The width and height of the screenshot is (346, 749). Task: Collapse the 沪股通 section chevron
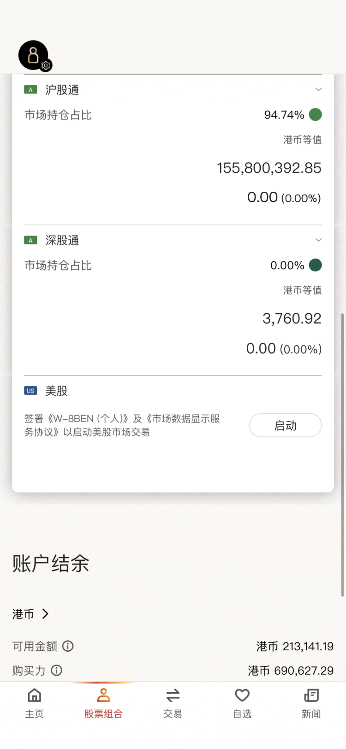[x=318, y=89]
